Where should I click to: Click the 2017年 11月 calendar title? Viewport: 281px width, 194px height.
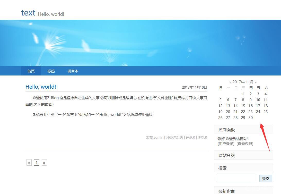(x=243, y=82)
